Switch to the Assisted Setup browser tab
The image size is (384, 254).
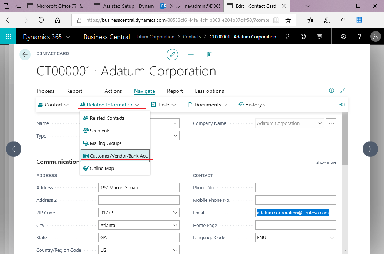[124, 6]
